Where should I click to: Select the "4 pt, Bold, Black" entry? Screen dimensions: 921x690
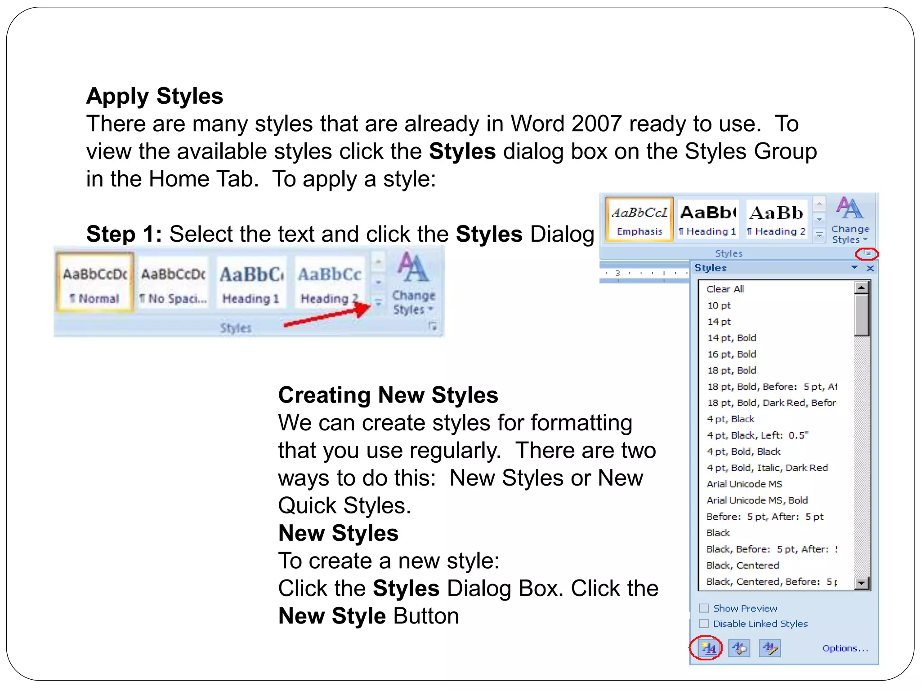[743, 451]
